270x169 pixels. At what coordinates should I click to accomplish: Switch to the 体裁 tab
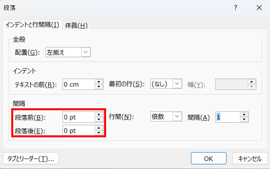coord(76,25)
